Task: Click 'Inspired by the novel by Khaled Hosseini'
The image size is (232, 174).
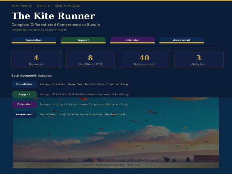Action: (x=39, y=30)
